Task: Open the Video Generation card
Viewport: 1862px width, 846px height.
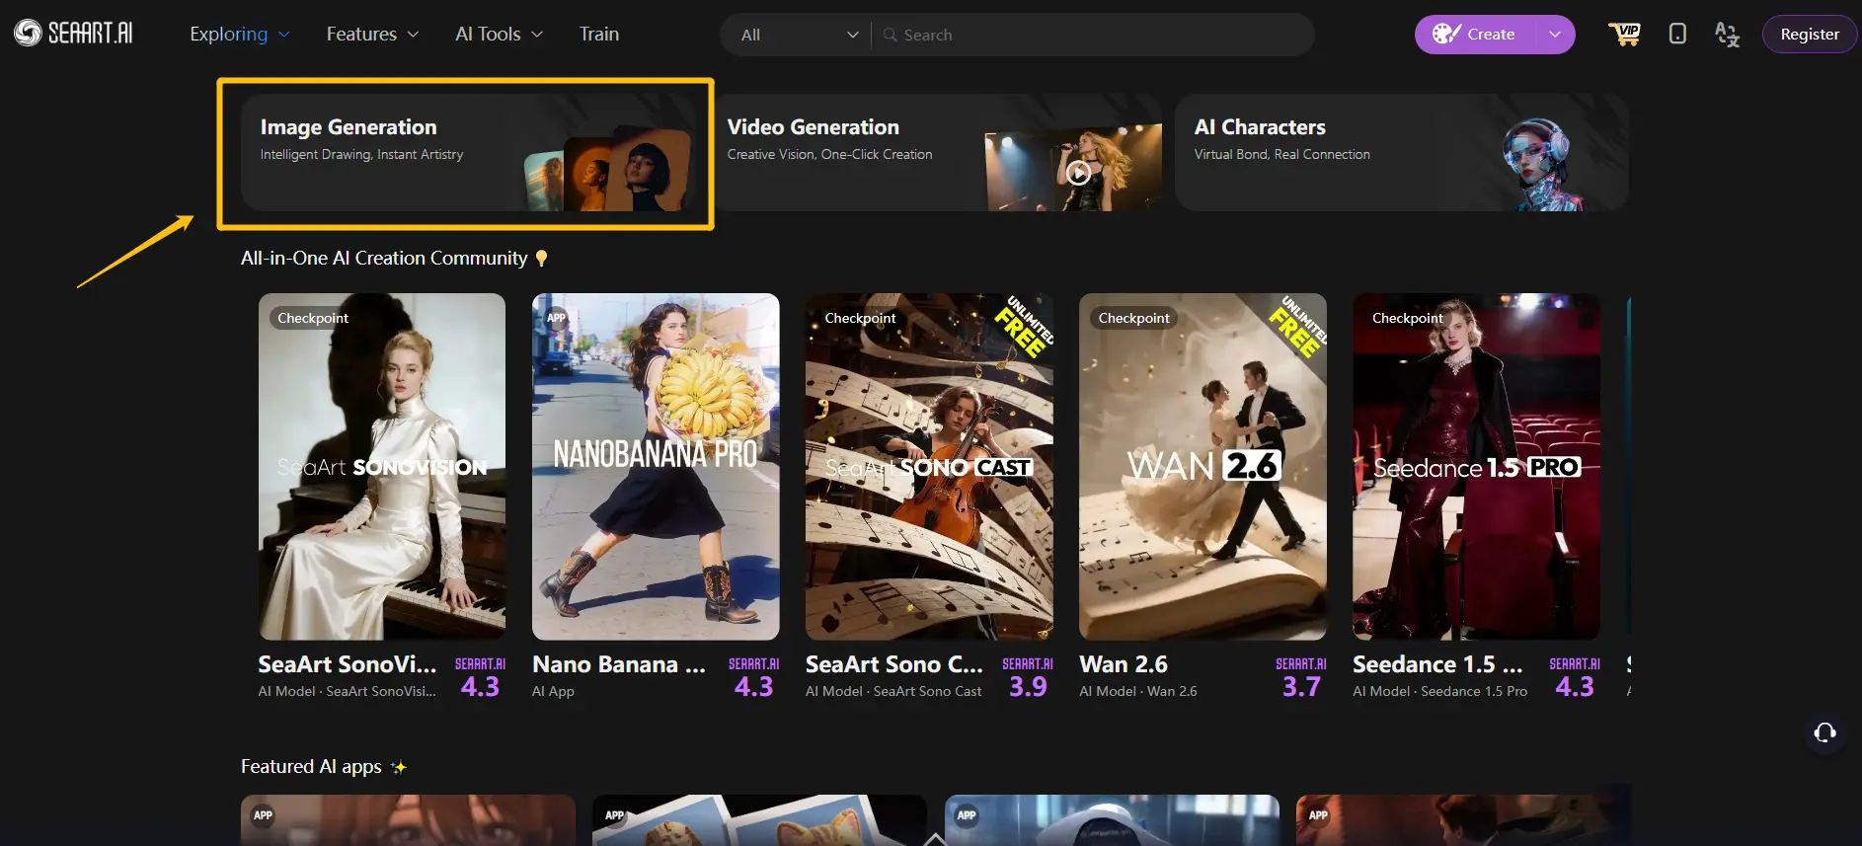Action: click(x=938, y=152)
